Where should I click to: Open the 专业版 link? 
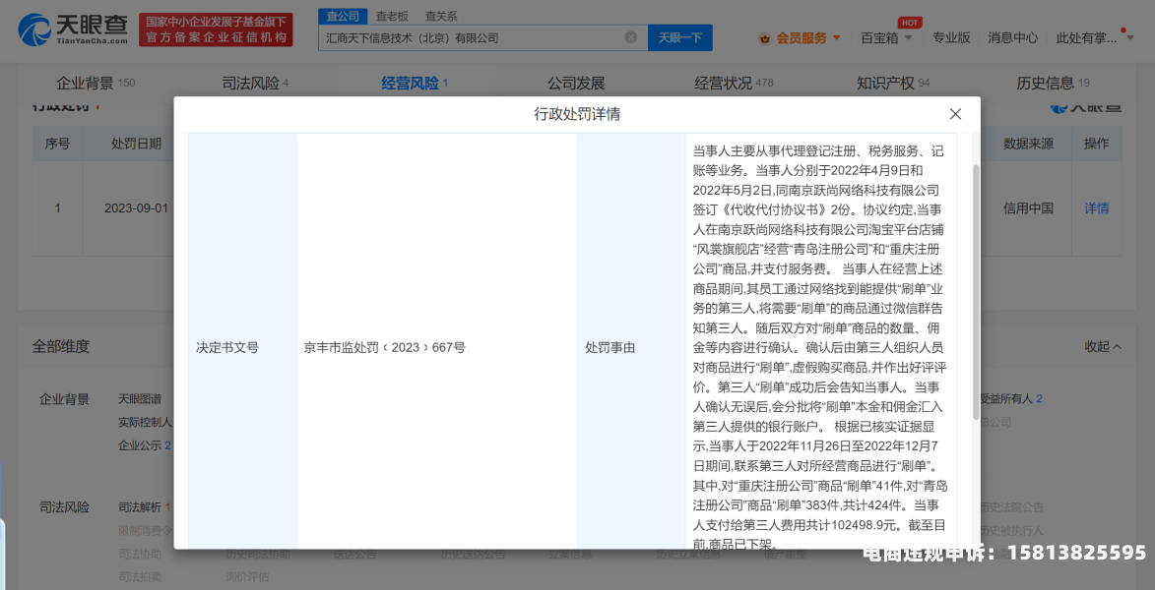(x=951, y=38)
